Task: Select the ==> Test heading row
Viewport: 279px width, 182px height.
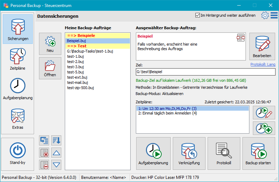Action: click(x=98, y=46)
